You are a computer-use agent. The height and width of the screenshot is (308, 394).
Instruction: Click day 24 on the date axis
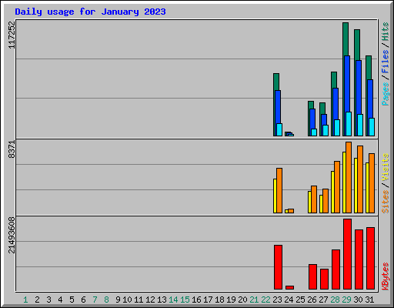tap(289, 300)
